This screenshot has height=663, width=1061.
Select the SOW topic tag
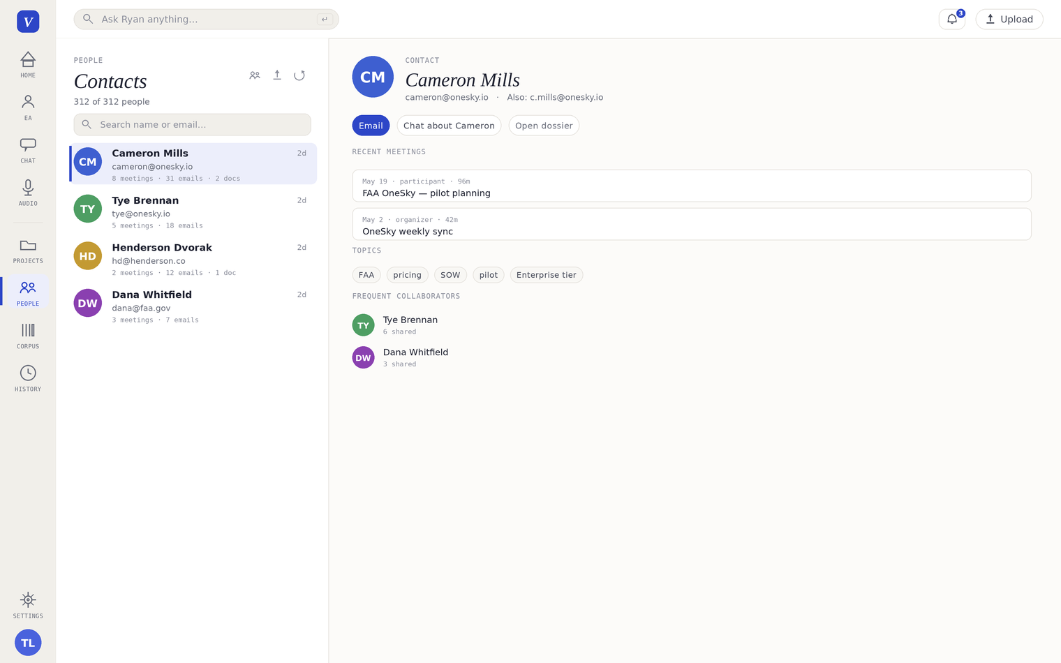coord(450,275)
